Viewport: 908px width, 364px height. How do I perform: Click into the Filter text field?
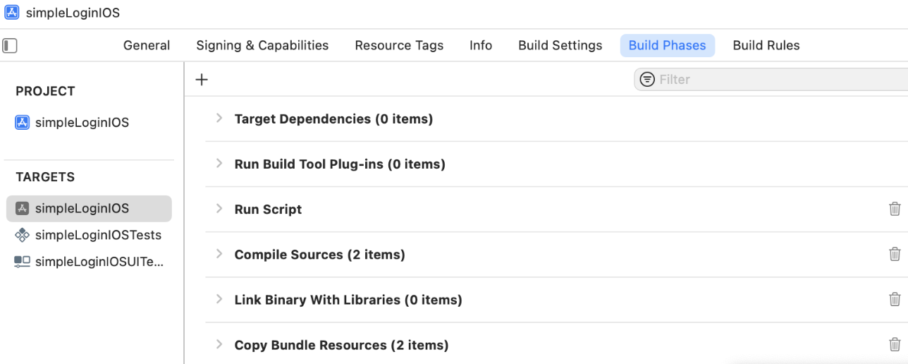pos(775,80)
